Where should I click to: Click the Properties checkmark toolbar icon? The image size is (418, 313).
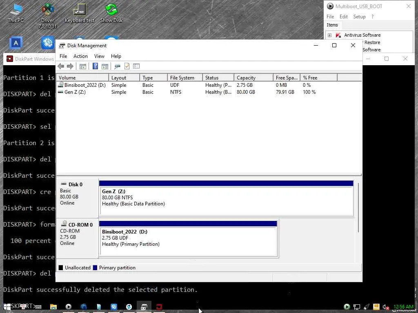pyautogui.click(x=127, y=66)
